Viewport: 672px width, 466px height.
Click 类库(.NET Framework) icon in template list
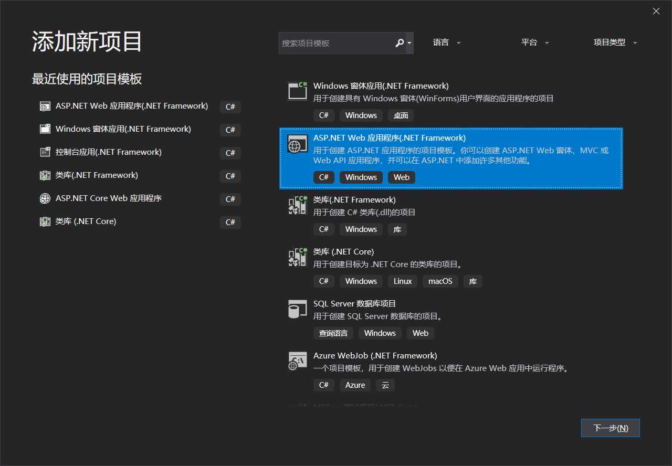click(298, 205)
